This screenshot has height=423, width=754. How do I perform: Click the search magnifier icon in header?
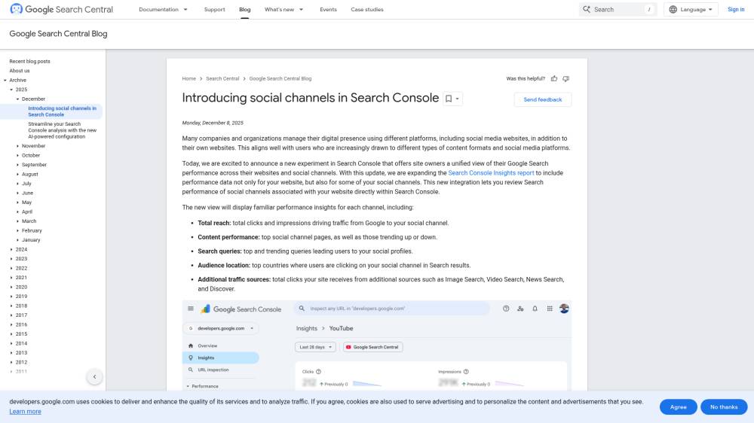point(587,9)
